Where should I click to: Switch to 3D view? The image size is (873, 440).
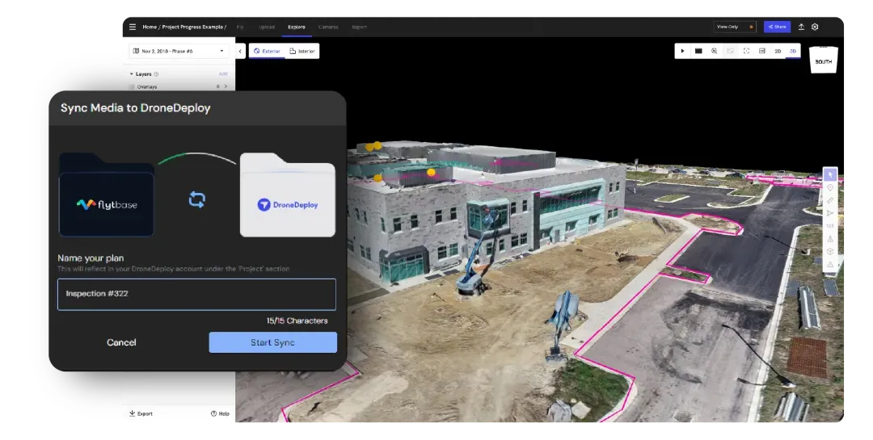793,51
